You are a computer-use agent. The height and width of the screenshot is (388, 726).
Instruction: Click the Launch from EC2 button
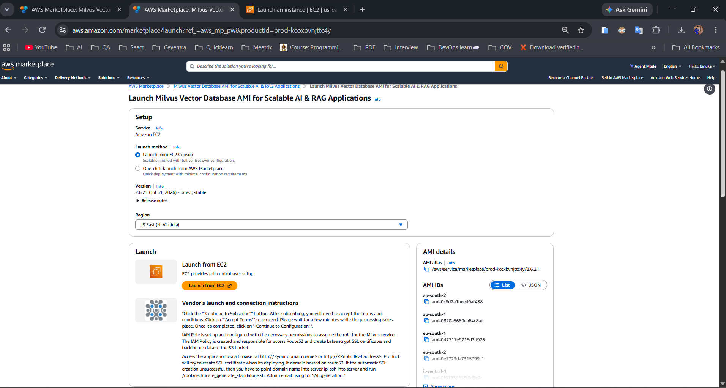[x=210, y=285]
